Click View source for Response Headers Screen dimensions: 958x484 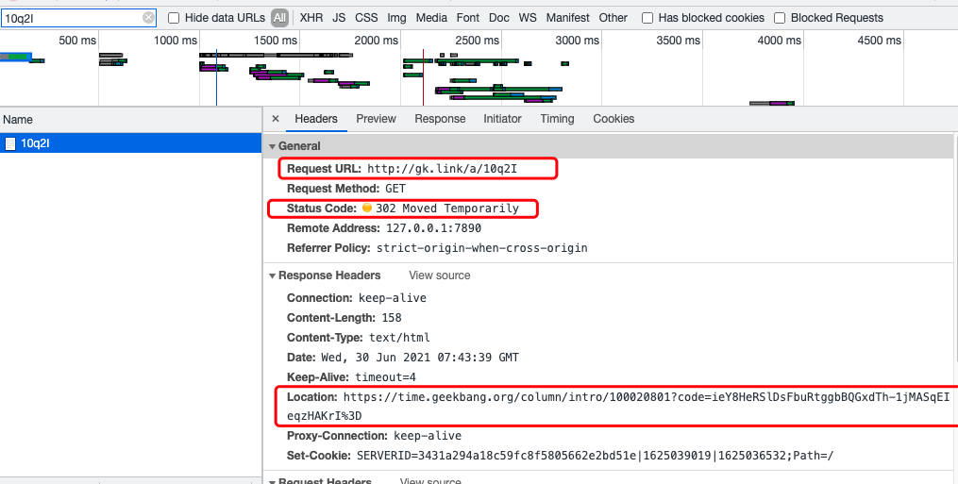pyautogui.click(x=439, y=275)
